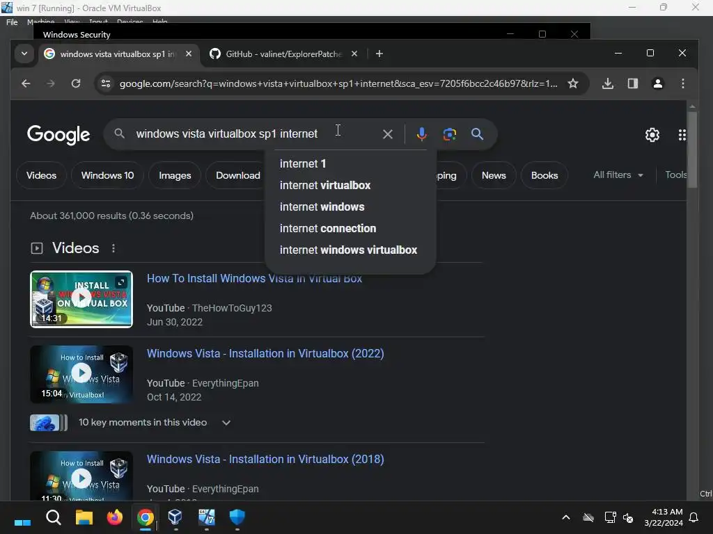Click Chrome's back arrow button
Viewport: 713px width, 534px height.
click(26, 83)
